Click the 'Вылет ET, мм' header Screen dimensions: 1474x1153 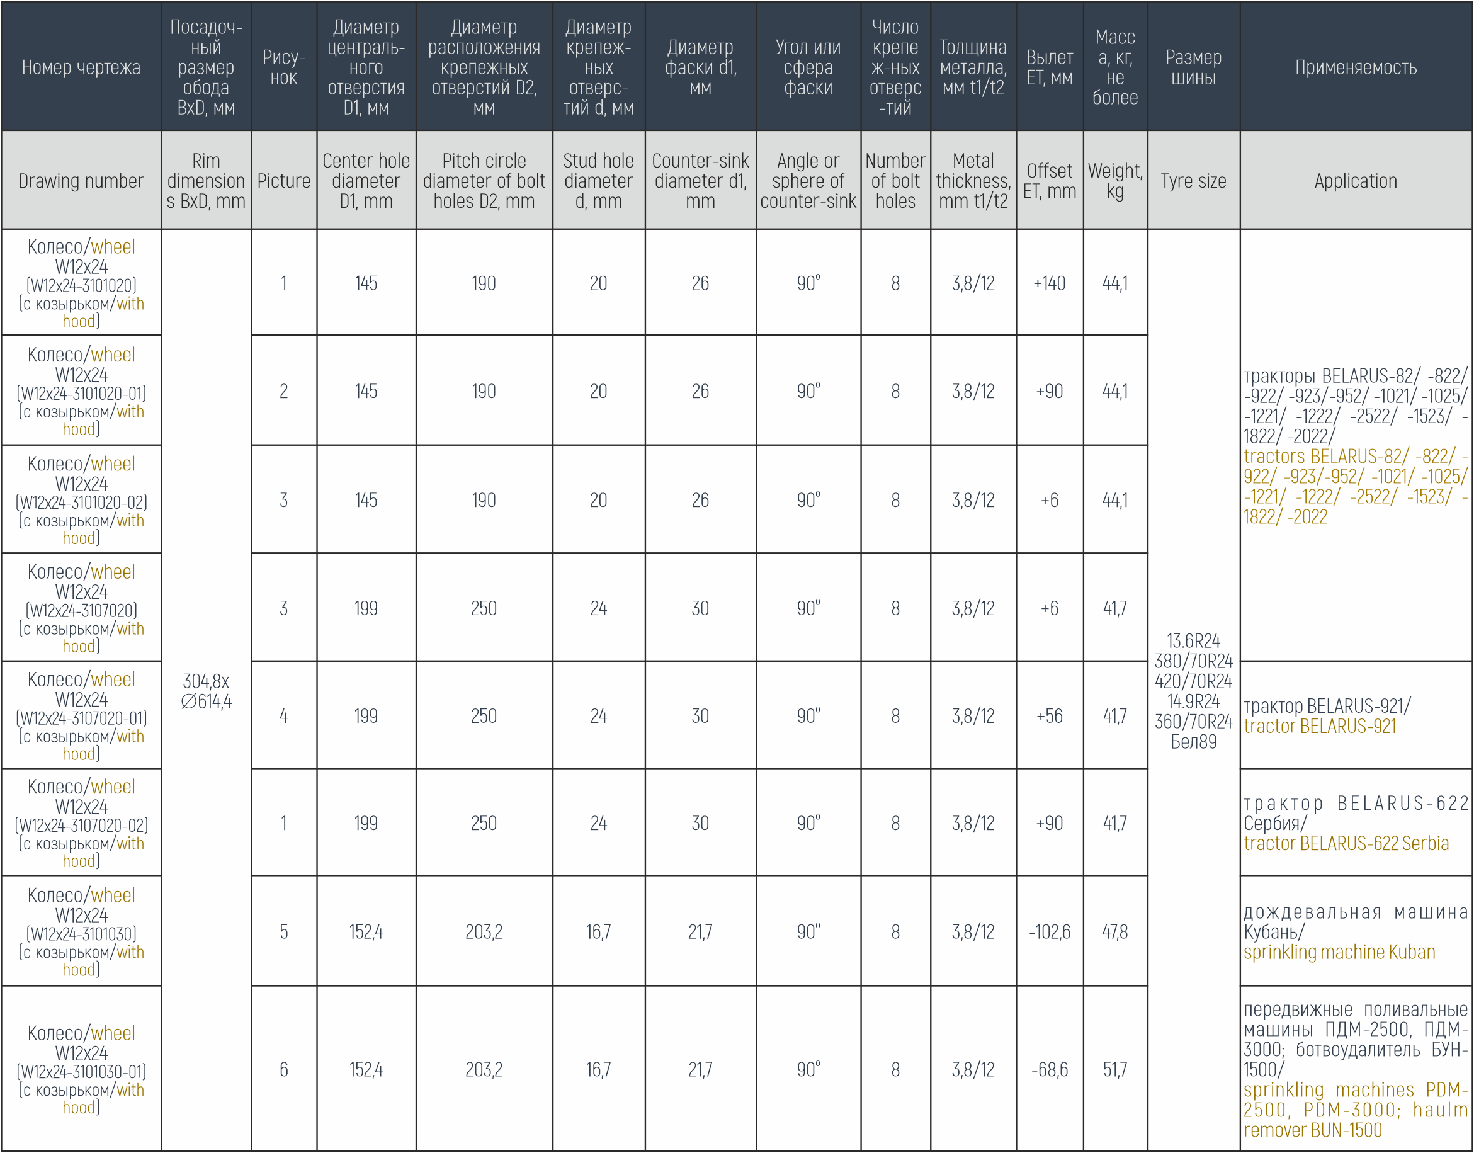(x=1049, y=67)
